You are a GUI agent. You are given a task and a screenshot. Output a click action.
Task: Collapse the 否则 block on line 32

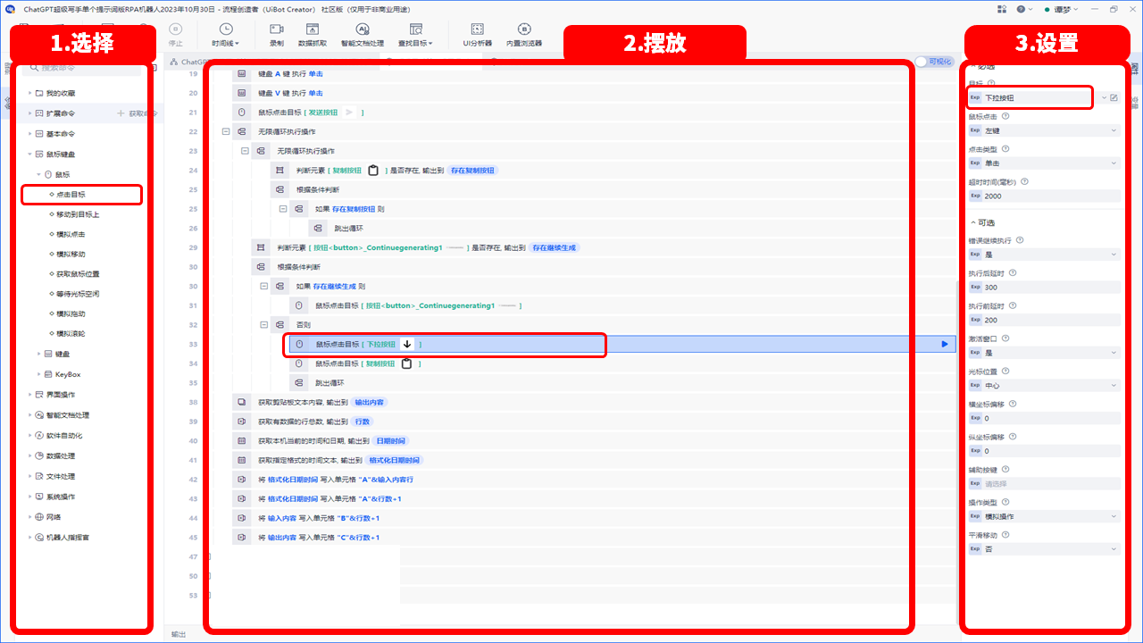[x=264, y=325]
